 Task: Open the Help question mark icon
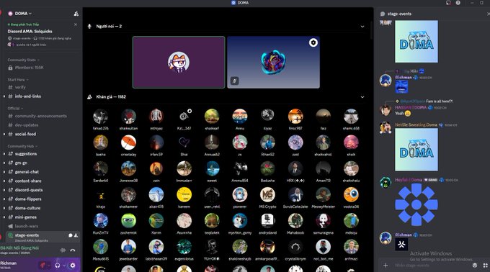[x=458, y=3]
